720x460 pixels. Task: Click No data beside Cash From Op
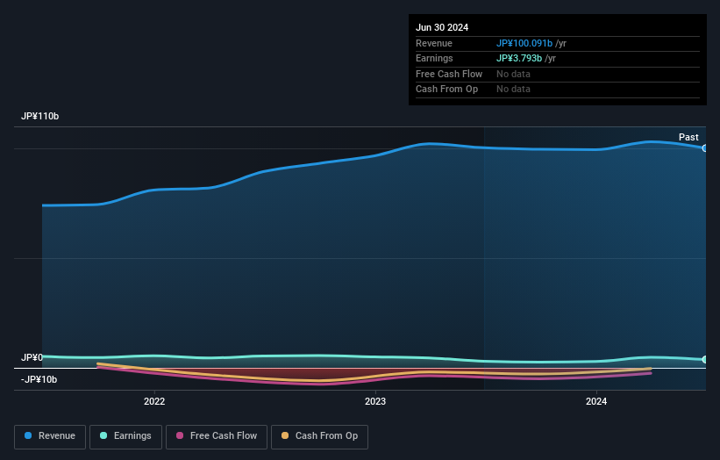(513, 90)
